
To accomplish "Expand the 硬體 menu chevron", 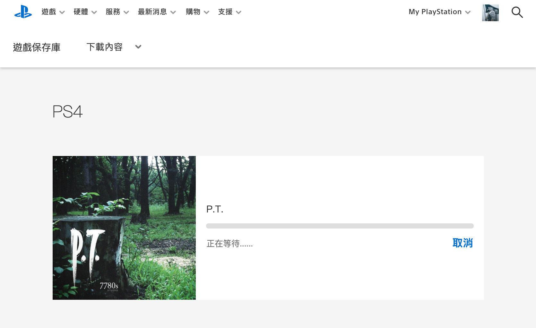I will click(94, 13).
